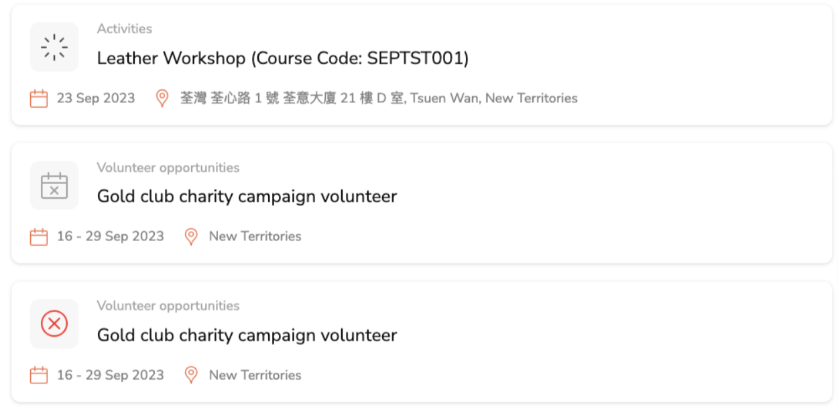Click the location pin in the cancelled-calendar card
This screenshot has height=407, width=838.
(x=191, y=236)
